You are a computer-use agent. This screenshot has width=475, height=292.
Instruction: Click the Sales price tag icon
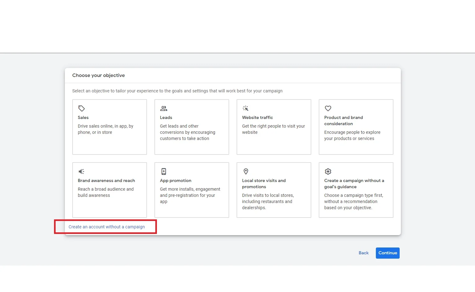pyautogui.click(x=82, y=108)
